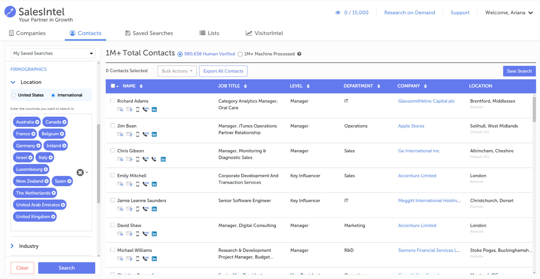Collapse the Location filter section
The height and width of the screenshot is (279, 540).
[13, 82]
